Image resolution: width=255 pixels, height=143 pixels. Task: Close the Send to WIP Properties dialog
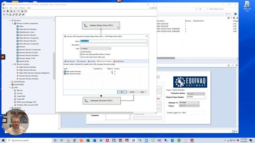147,36
